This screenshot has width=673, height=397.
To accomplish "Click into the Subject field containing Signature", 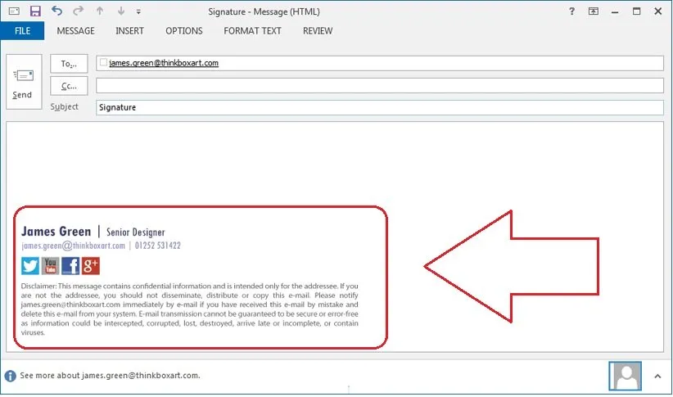I will tap(379, 107).
